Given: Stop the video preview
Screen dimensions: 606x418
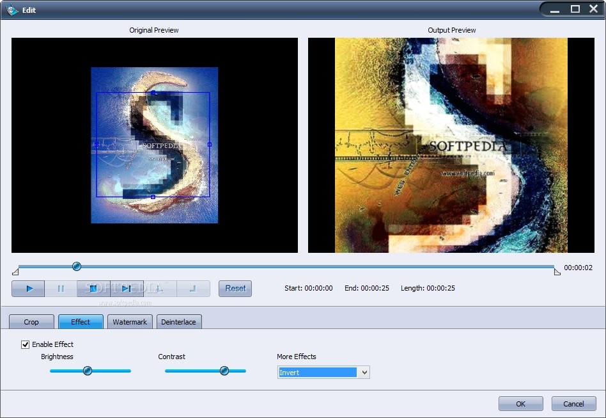Looking at the screenshot, I should click(x=94, y=289).
